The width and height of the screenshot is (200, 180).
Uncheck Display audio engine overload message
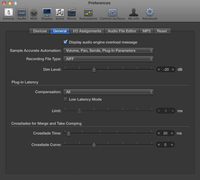(x=65, y=42)
